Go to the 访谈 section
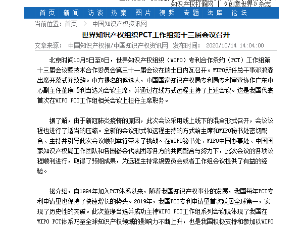The image size is (303, 227). tap(95, 13)
